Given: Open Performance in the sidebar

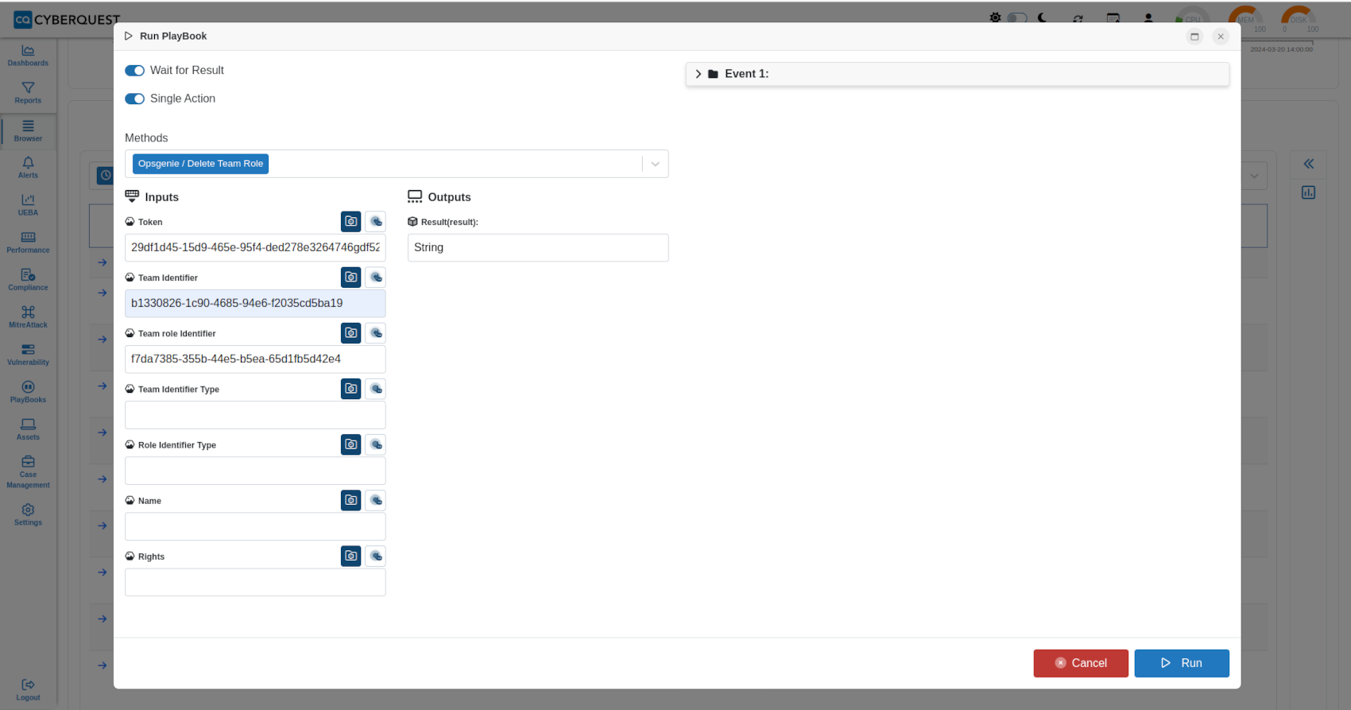Looking at the screenshot, I should point(28,242).
